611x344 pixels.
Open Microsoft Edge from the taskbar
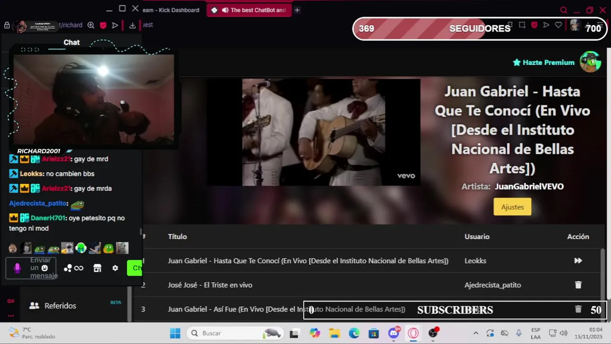click(354, 333)
